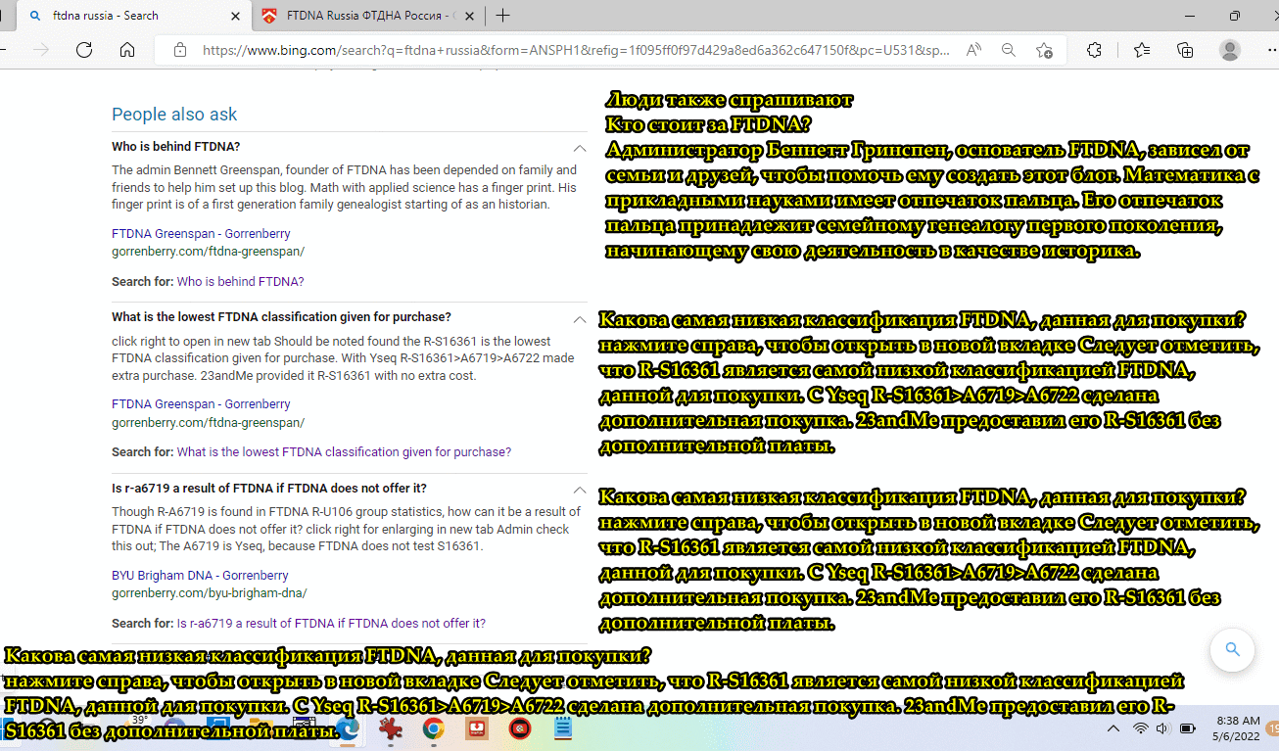The width and height of the screenshot is (1279, 751).
Task: Go to the browser home page
Action: click(x=127, y=50)
